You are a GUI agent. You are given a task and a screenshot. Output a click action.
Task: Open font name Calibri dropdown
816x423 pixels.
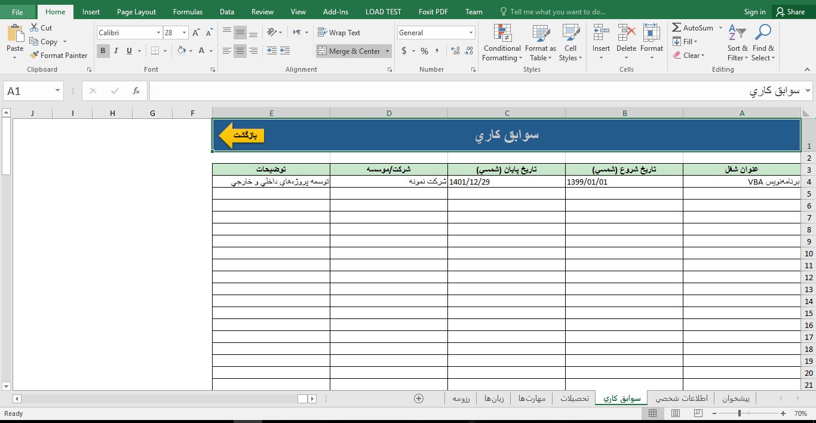[x=158, y=33]
